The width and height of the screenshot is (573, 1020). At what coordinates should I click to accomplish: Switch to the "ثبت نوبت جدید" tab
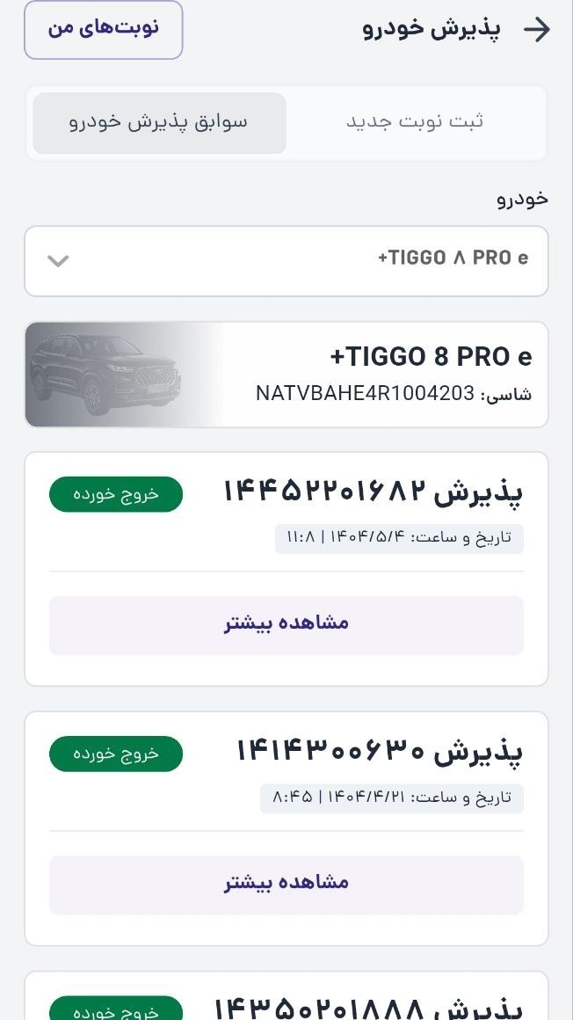click(x=414, y=122)
